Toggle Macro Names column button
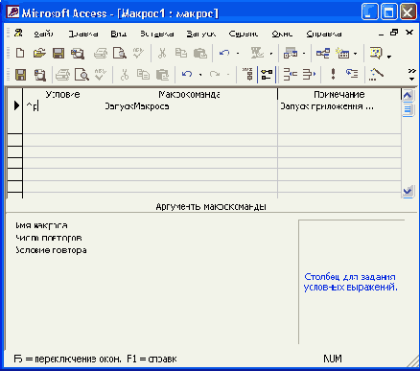Viewport: 420px width, 371px height. (x=247, y=74)
